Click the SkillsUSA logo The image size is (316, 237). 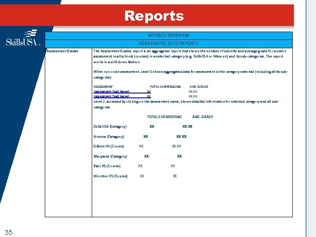[x=23, y=38]
